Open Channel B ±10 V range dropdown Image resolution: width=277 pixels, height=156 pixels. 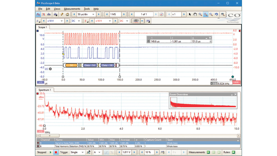110,21
